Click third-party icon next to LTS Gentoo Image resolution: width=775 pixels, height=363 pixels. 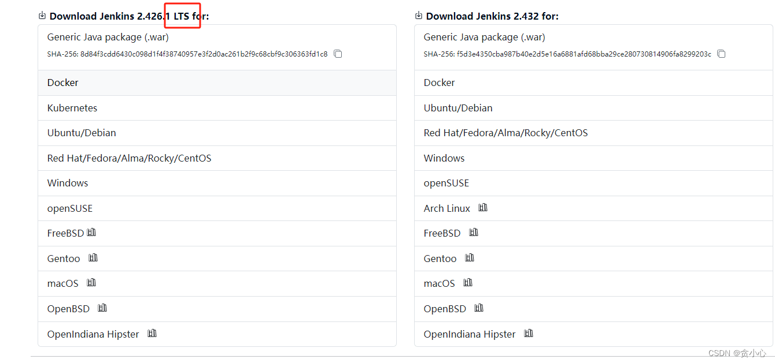93,258
